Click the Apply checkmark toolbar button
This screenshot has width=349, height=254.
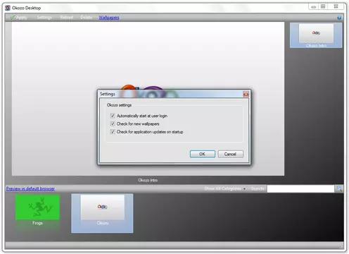pos(19,18)
